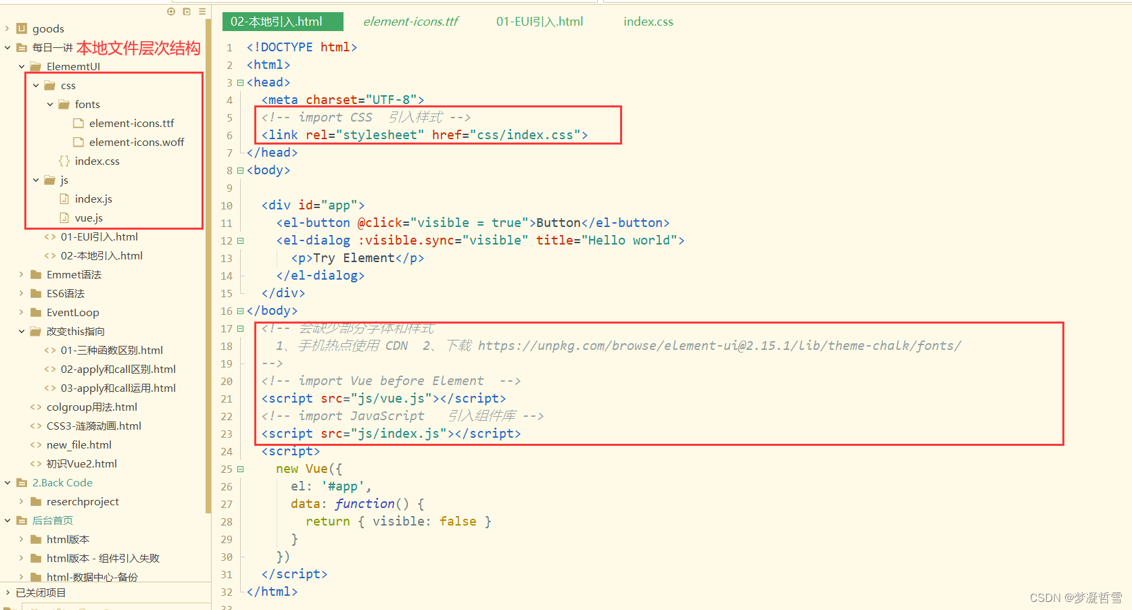Click the locate current file target icon

point(171,11)
